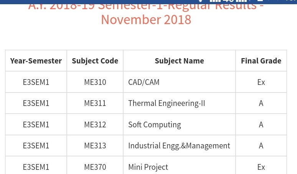Select the Subject Name column header
Screen dimensions: 297x174
coord(179,61)
